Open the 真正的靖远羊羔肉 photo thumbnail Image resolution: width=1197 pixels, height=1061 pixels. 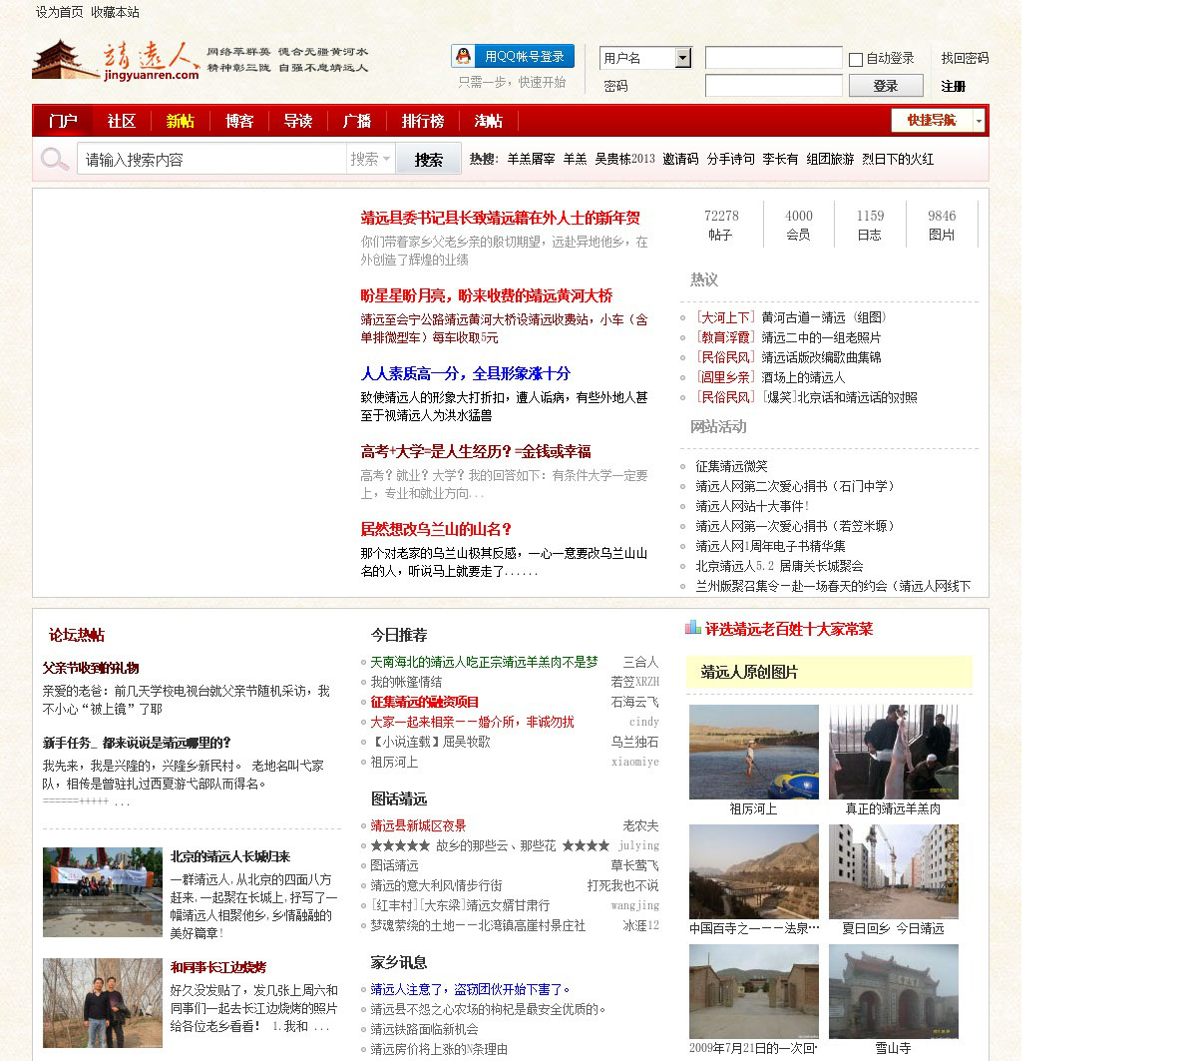click(893, 752)
